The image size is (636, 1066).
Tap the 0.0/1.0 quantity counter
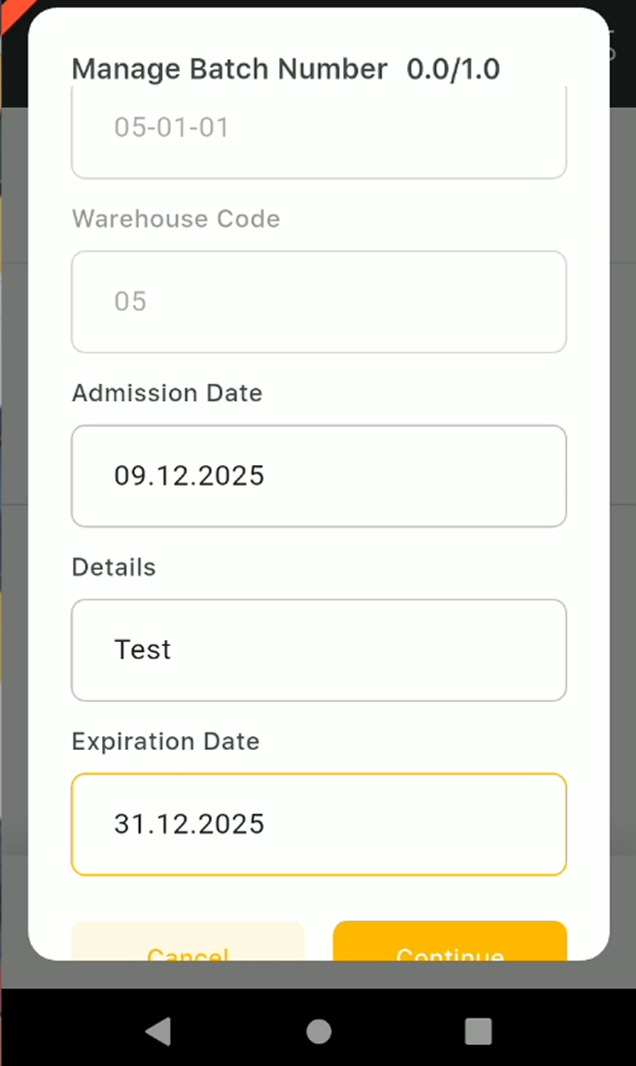click(x=453, y=69)
